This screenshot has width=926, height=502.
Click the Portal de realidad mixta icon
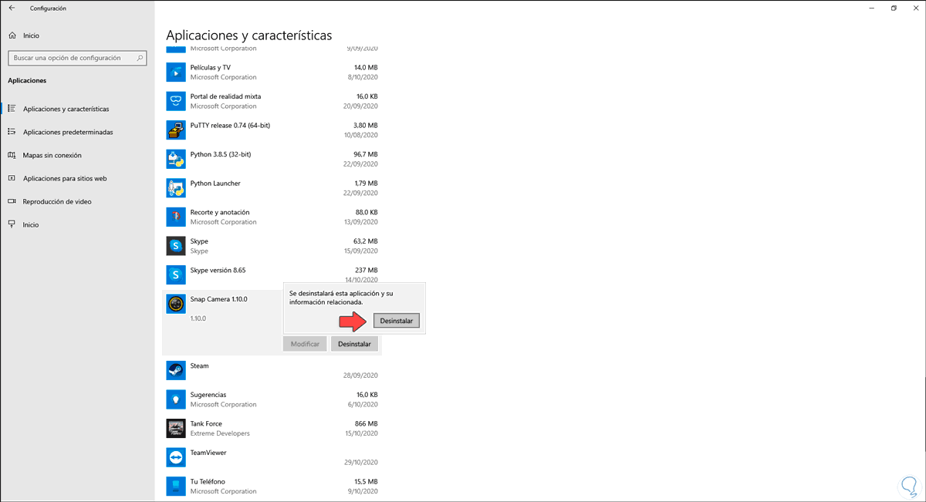pos(175,101)
